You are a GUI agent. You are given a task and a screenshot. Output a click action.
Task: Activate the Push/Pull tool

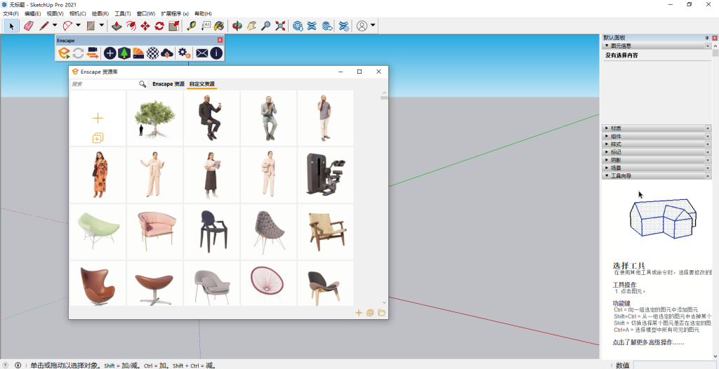(117, 26)
